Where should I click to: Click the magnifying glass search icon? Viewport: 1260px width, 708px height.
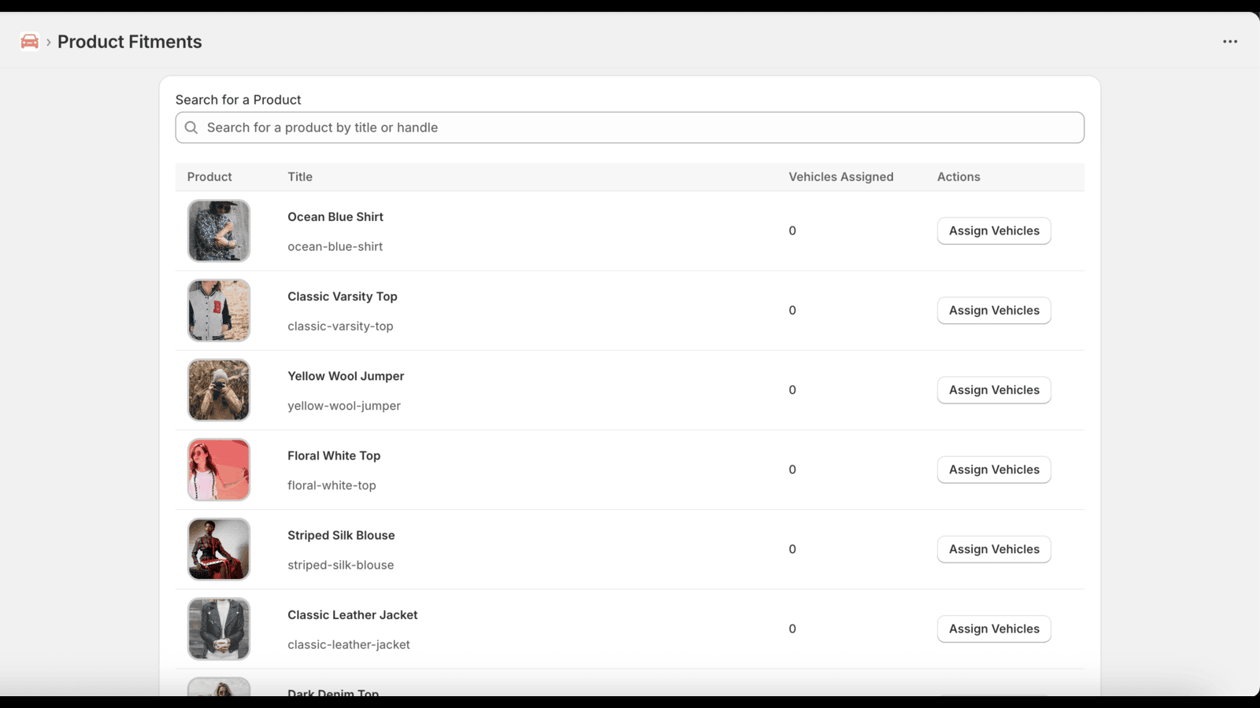click(191, 127)
